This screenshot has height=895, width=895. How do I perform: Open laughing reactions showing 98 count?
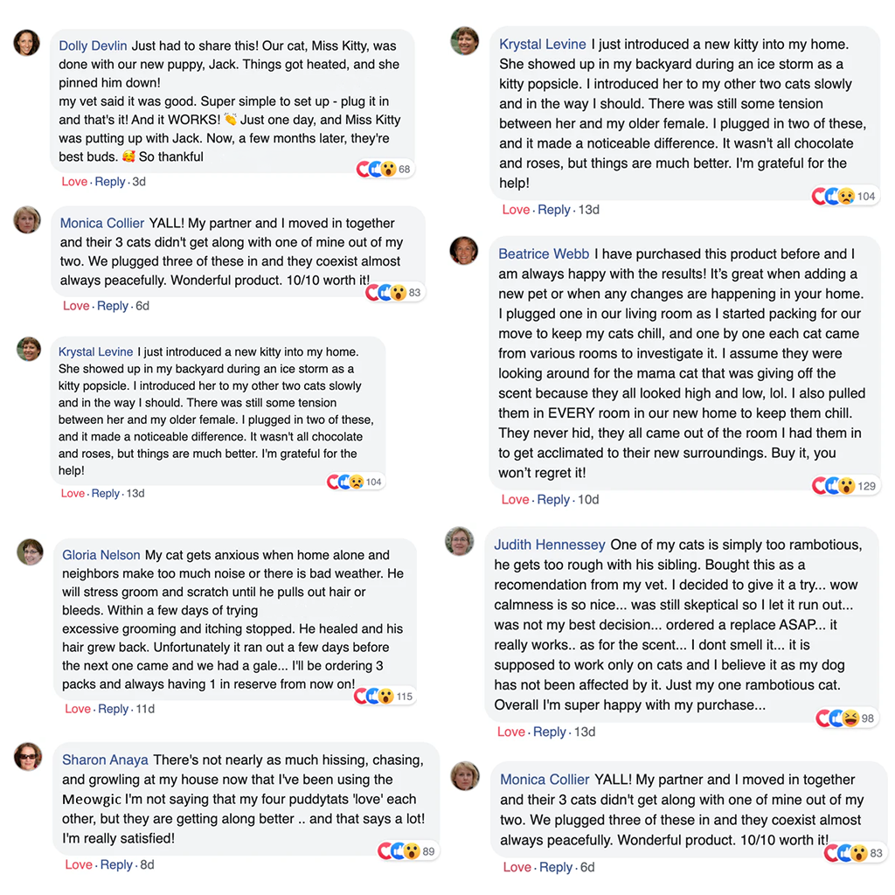pyautogui.click(x=845, y=718)
